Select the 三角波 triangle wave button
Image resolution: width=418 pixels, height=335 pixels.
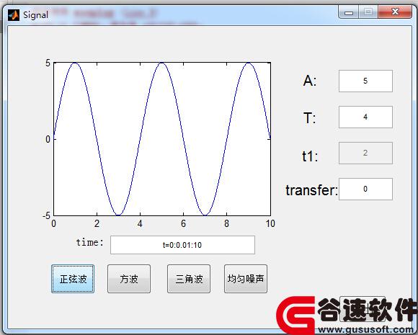click(x=189, y=279)
